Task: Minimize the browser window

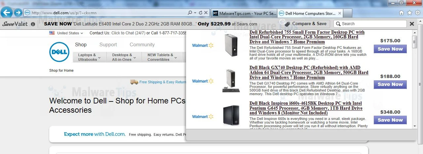Action: tap(392, 3)
